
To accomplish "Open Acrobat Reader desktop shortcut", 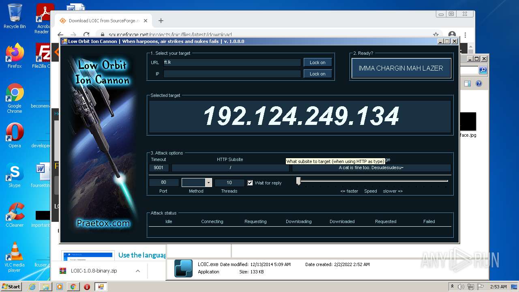I will coord(43,19).
